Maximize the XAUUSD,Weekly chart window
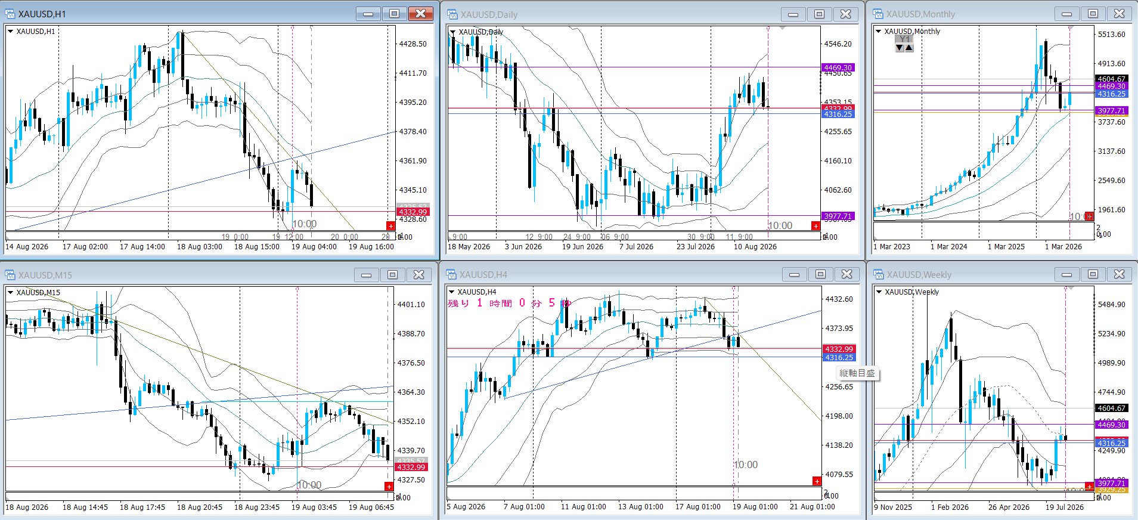 (x=1093, y=274)
